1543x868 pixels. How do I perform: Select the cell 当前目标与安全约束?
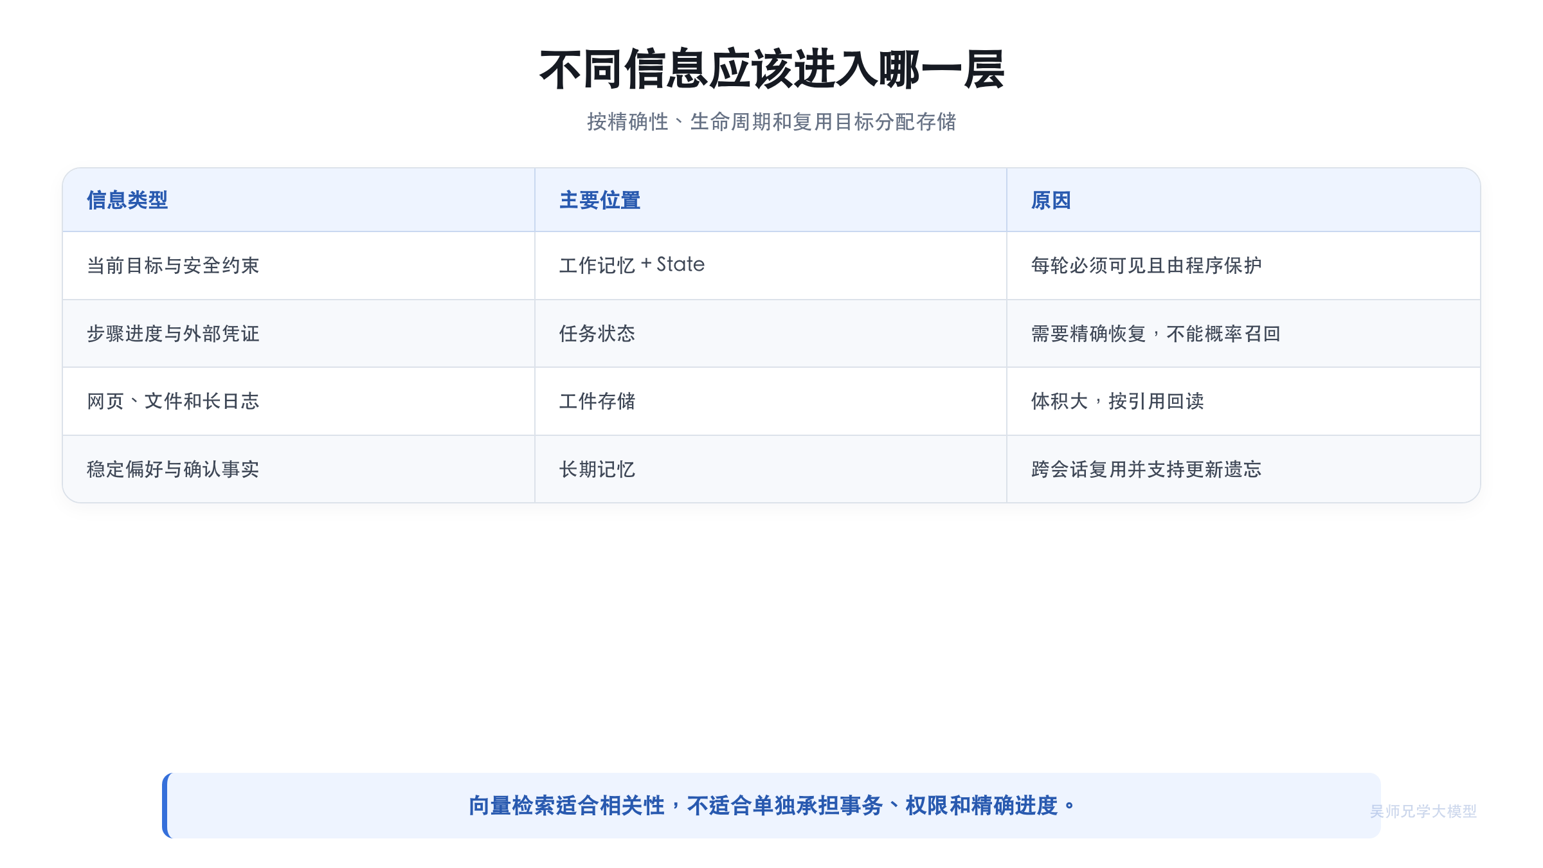tap(298, 266)
